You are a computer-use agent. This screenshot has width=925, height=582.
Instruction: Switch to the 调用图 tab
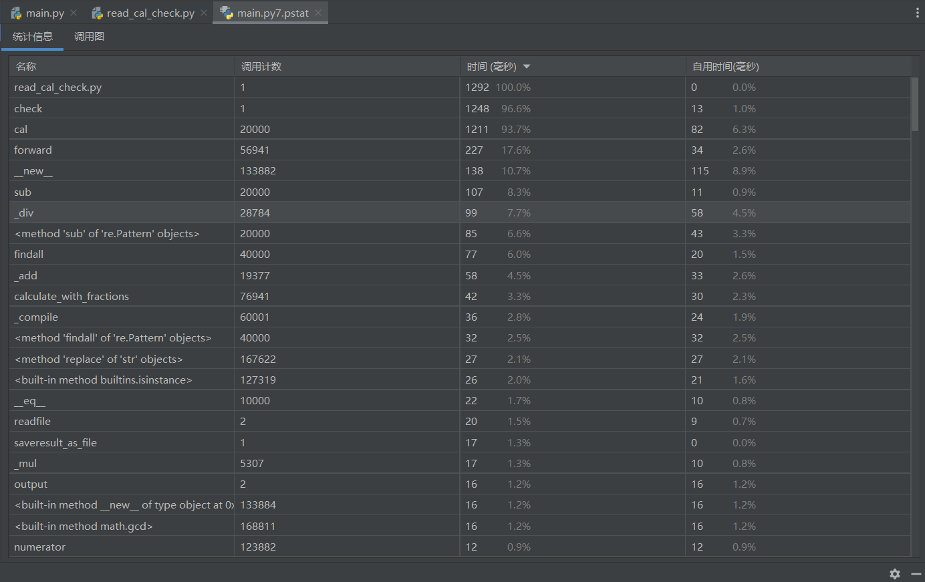89,37
